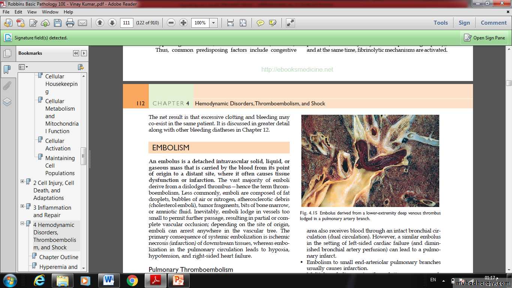Open the bookmarks options dropdown menu
Screen dimensions: 512x288
(x=23, y=67)
